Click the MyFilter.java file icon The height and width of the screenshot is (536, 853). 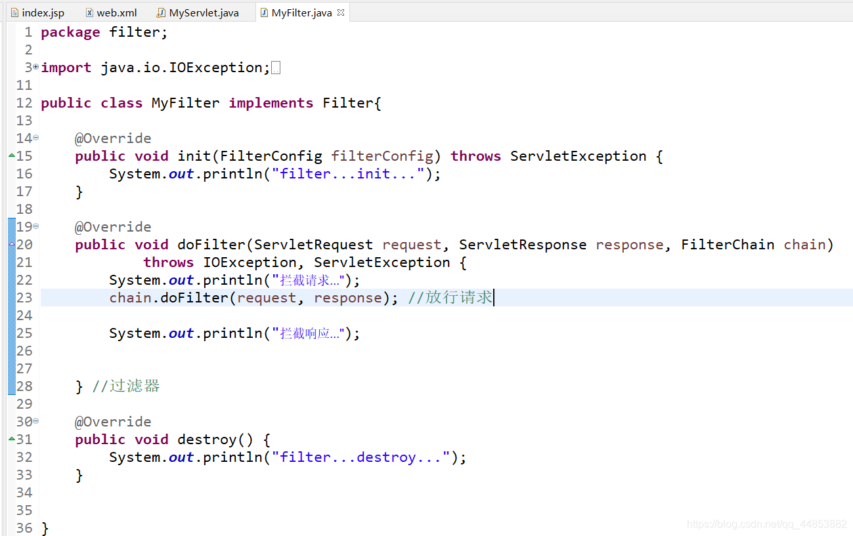pos(263,12)
